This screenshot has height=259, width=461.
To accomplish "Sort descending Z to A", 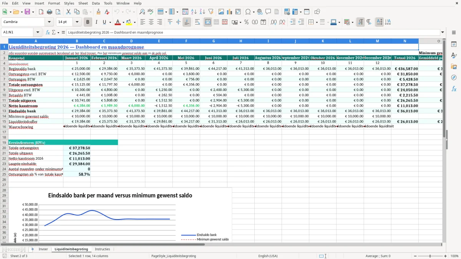I will (202, 12).
